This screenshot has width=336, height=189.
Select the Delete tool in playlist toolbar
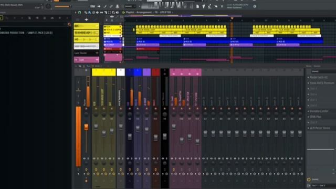tap(93, 13)
